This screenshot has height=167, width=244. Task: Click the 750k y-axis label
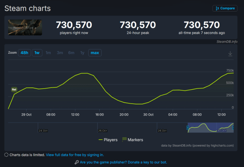point(230,71)
